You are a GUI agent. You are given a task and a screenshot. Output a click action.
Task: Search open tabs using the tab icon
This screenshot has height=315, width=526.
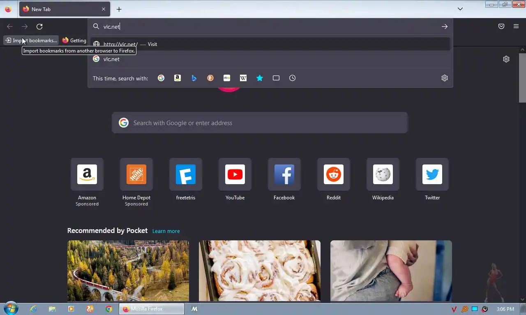click(276, 78)
